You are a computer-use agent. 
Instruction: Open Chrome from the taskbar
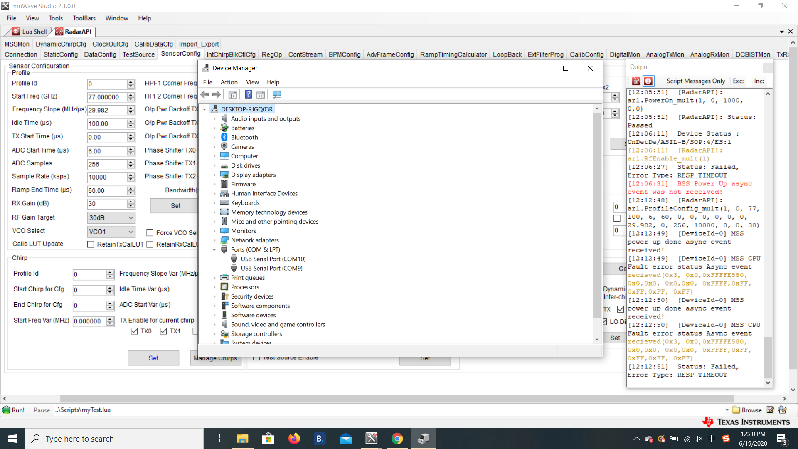[x=397, y=439]
